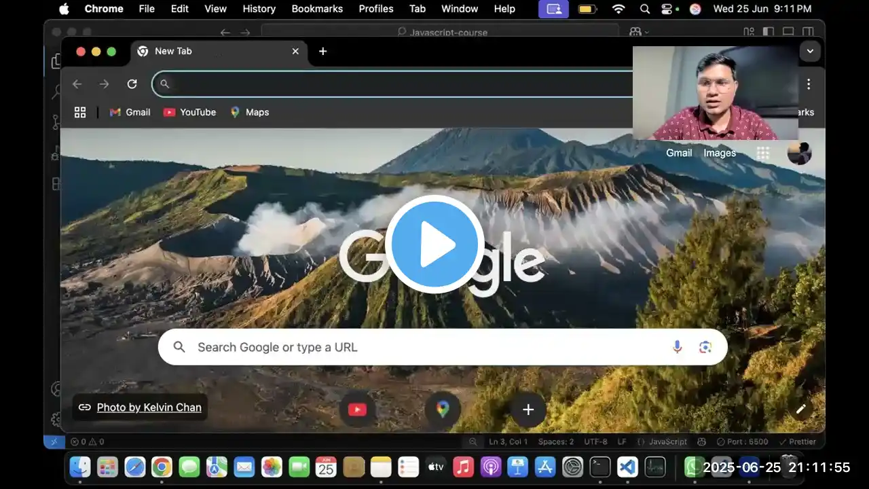Open the Help menu
This screenshot has width=869, height=489.
504,9
